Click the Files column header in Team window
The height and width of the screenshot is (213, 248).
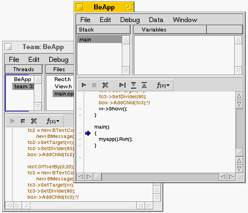tap(60, 70)
